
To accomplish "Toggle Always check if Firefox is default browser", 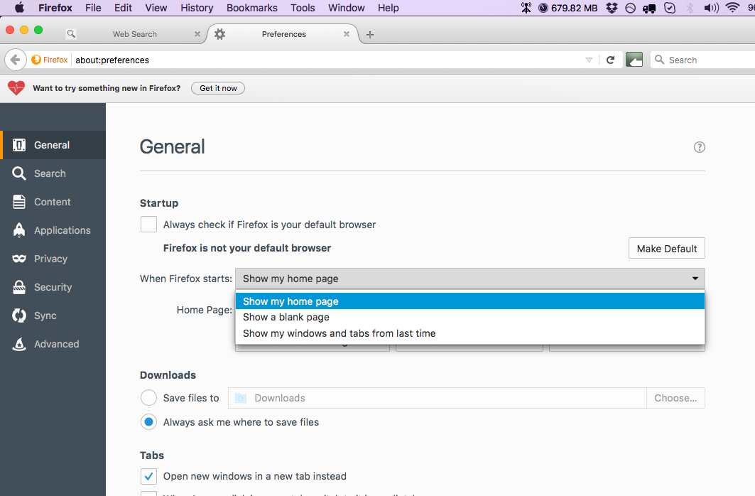I will 148,225.
